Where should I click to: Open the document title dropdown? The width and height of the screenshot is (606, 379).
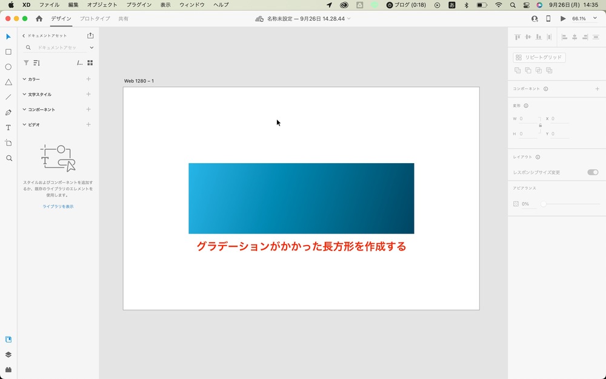tap(349, 19)
